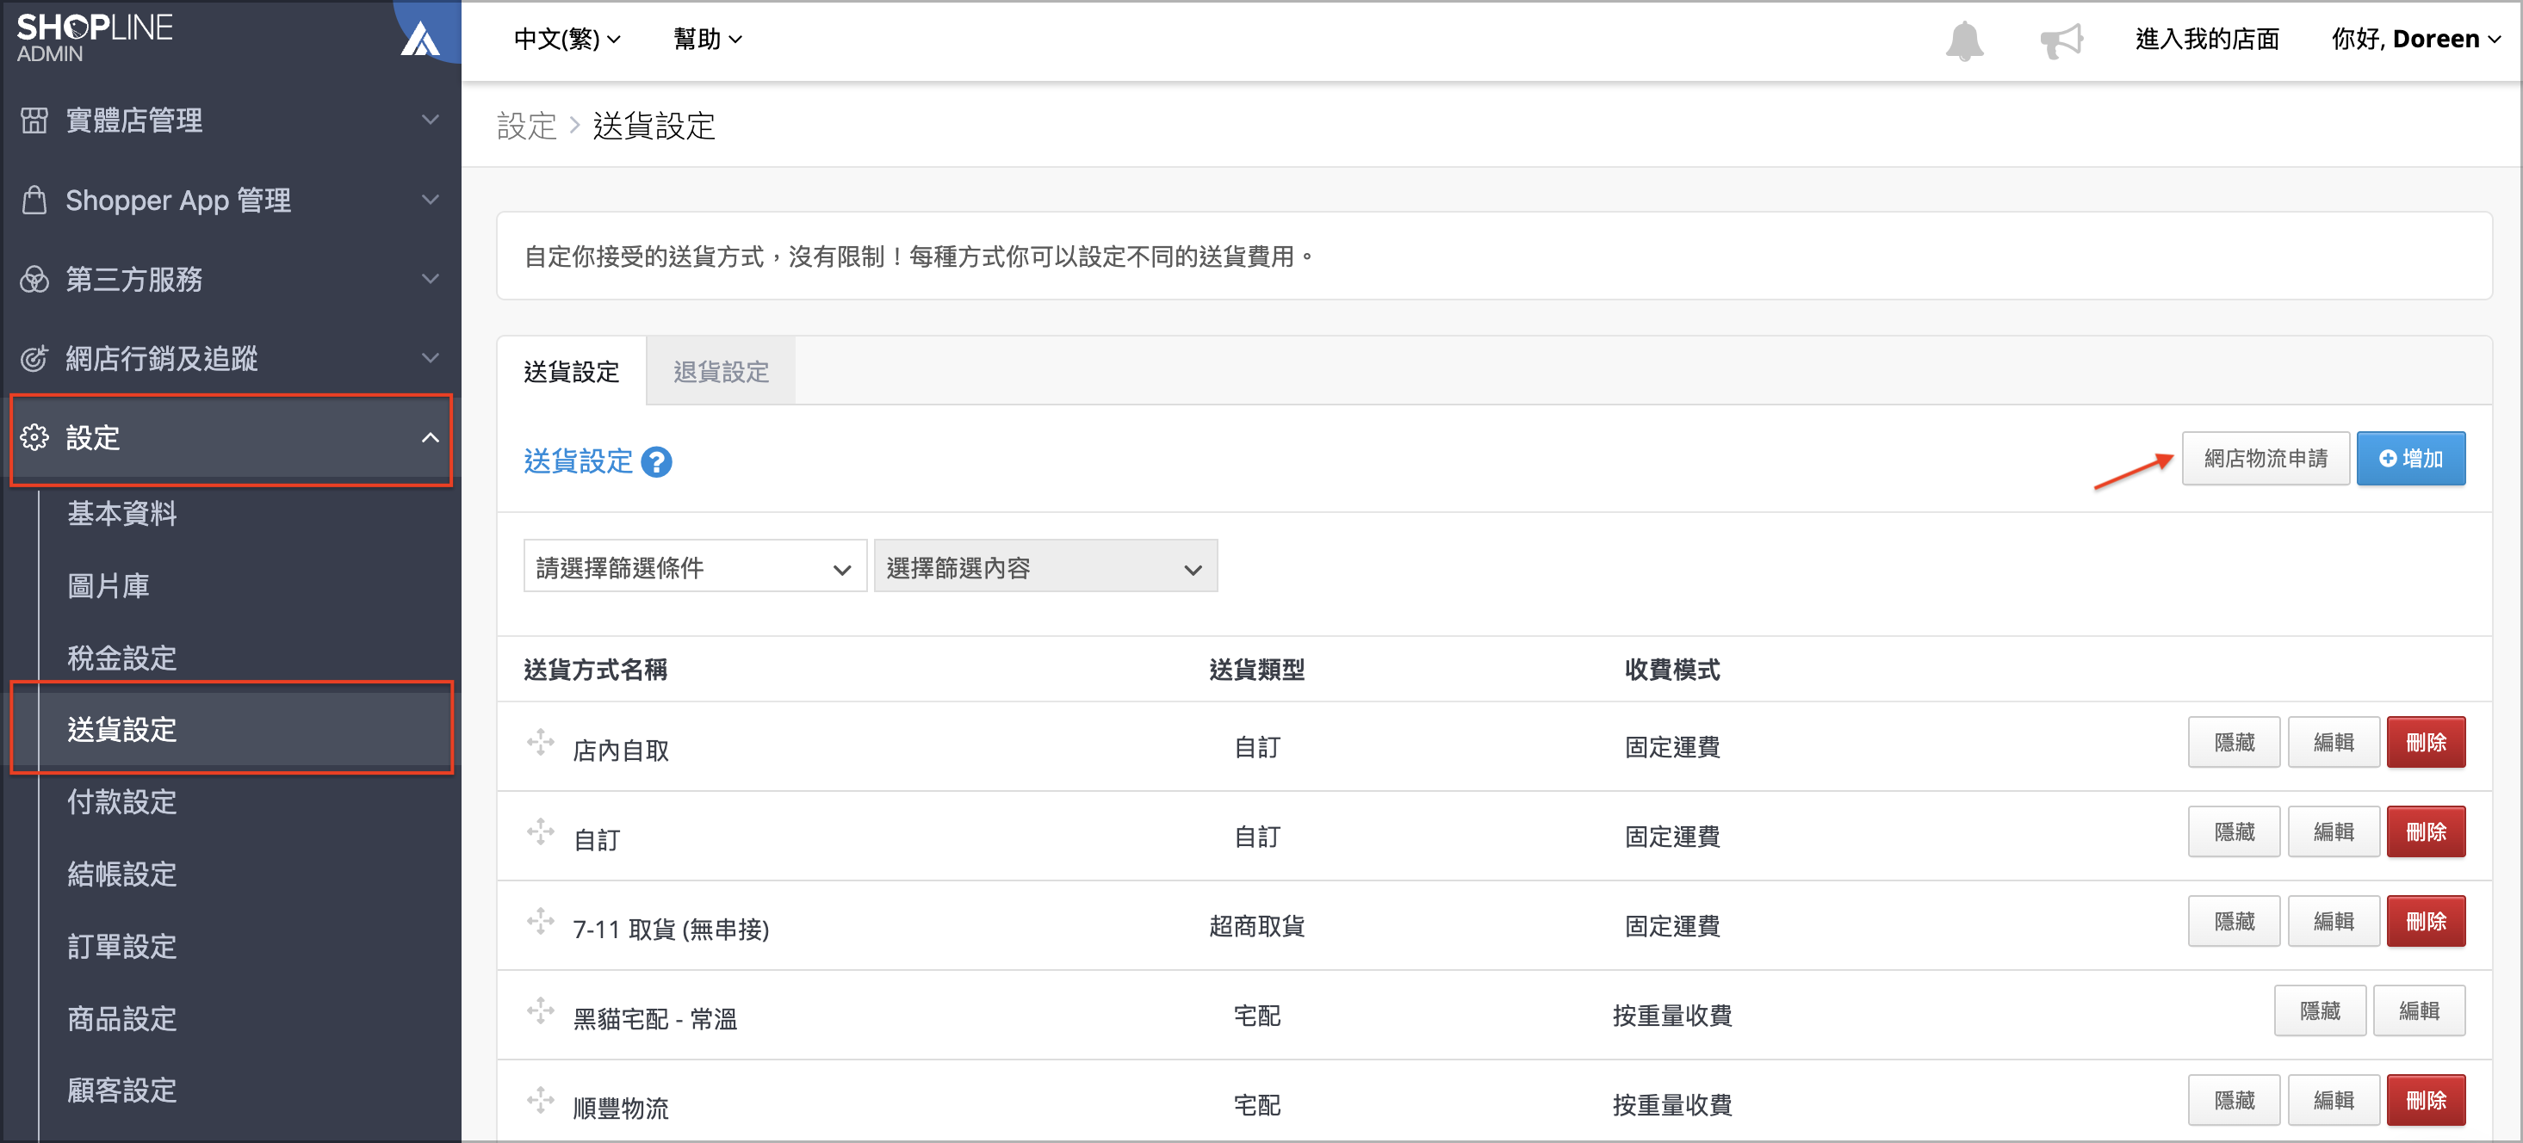This screenshot has width=2523, height=1143.
Task: Open the 中文(繁) language dropdown
Action: click(567, 39)
